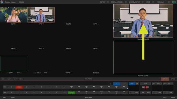Screen dimensions: 177x99
Task: Select Bank 2
Action: tap(124, 84)
